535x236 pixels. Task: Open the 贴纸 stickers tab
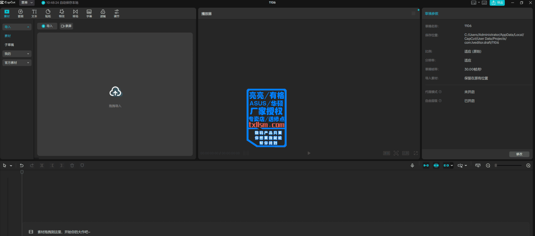(48, 13)
